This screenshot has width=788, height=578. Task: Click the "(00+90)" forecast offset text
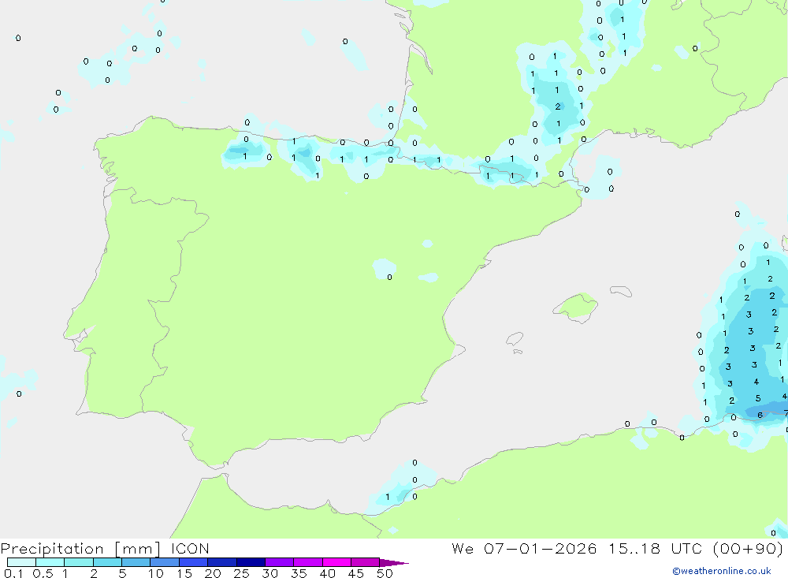(749, 548)
